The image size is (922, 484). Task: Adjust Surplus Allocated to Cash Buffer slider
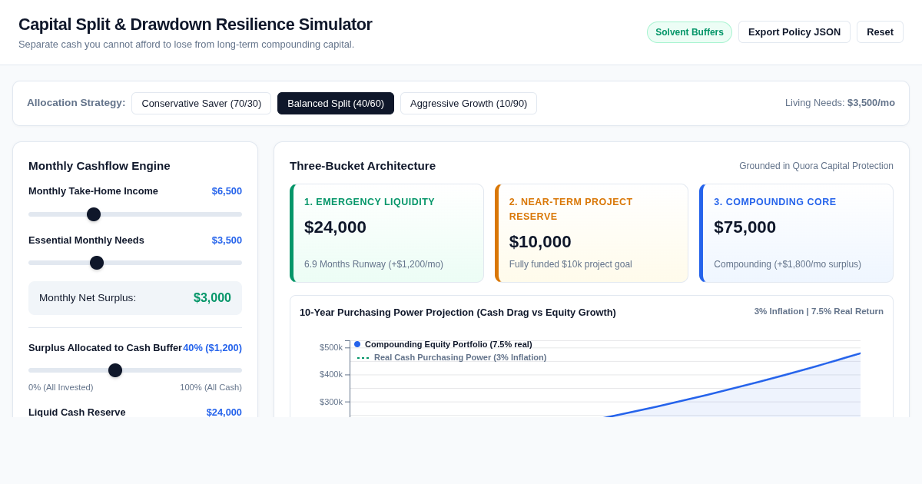pyautogui.click(x=135, y=370)
